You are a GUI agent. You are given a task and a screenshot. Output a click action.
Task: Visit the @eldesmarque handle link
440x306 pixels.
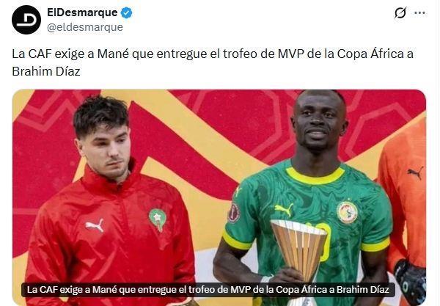coord(85,27)
